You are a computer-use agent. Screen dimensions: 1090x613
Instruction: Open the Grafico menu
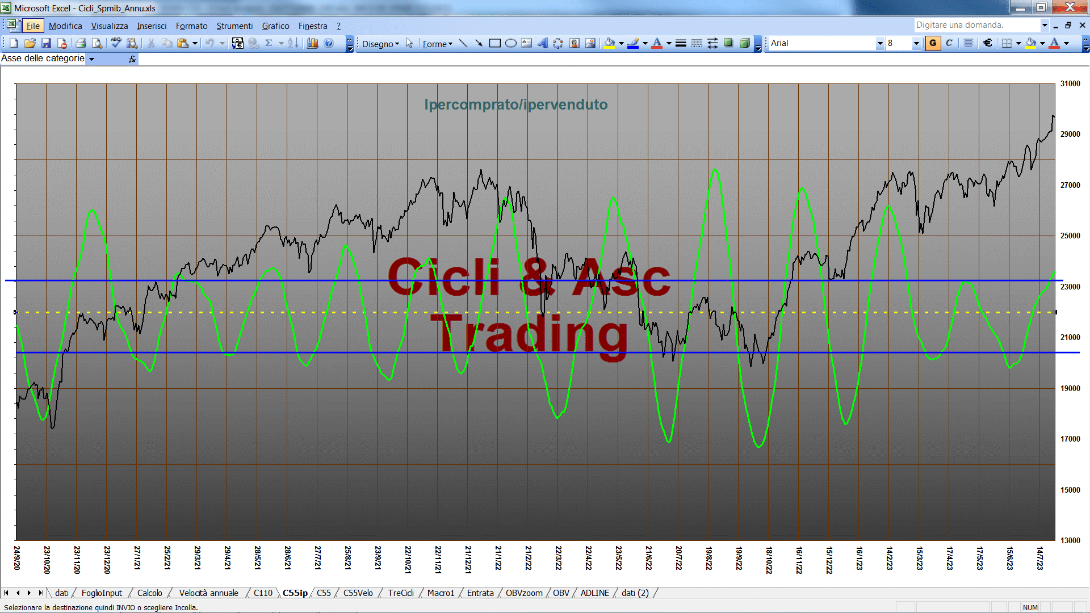pyautogui.click(x=275, y=26)
